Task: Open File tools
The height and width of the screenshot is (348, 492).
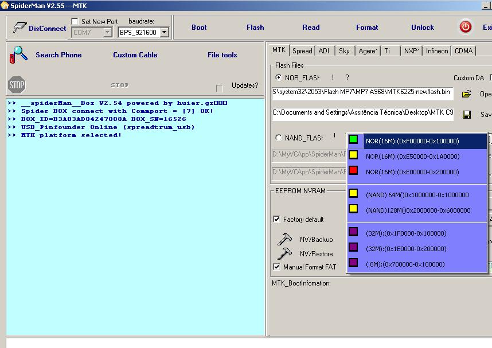Action: point(222,54)
